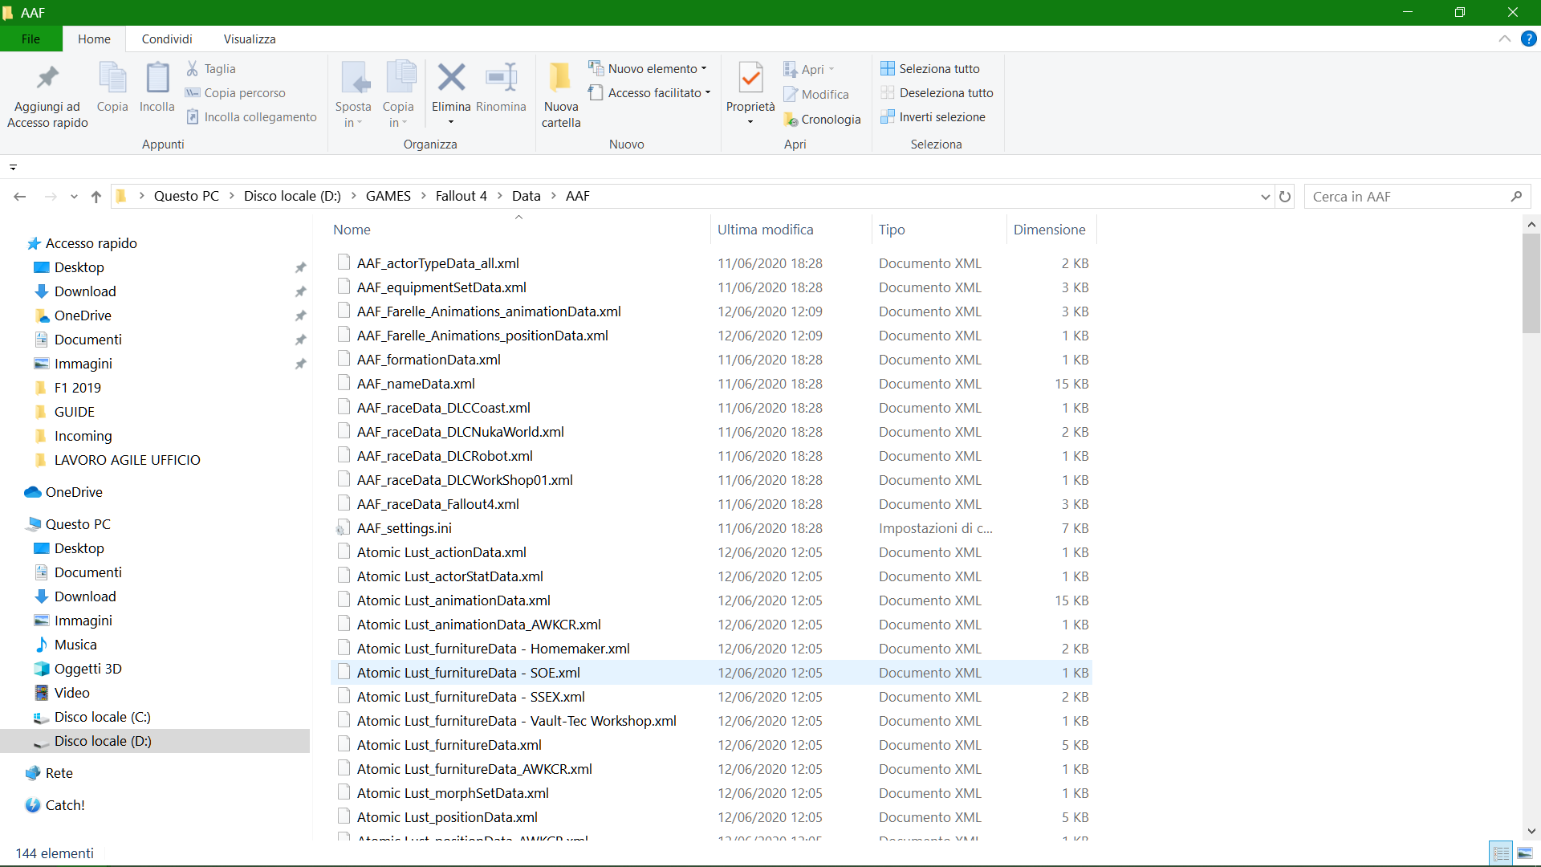Open Quick Access Toolbar customize arrow
This screenshot has width=1541, height=867.
pyautogui.click(x=13, y=167)
